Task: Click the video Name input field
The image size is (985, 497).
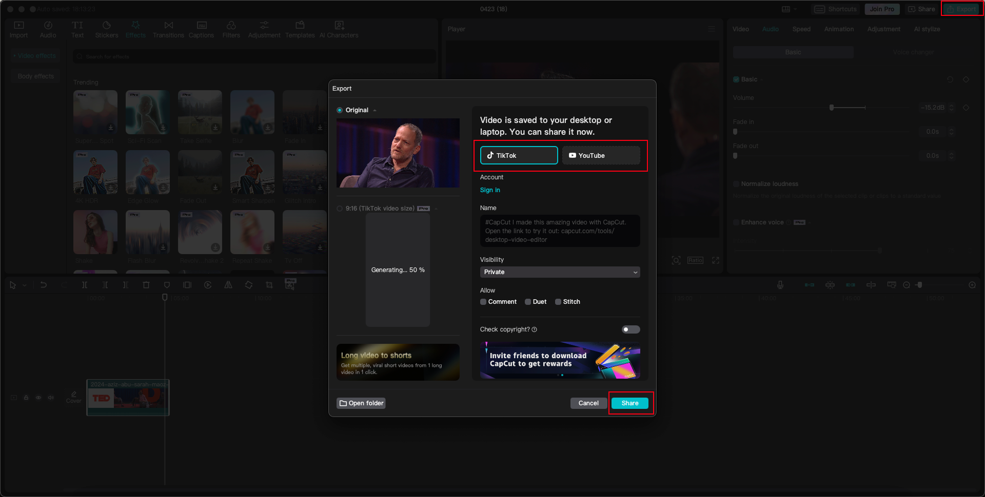Action: (559, 231)
